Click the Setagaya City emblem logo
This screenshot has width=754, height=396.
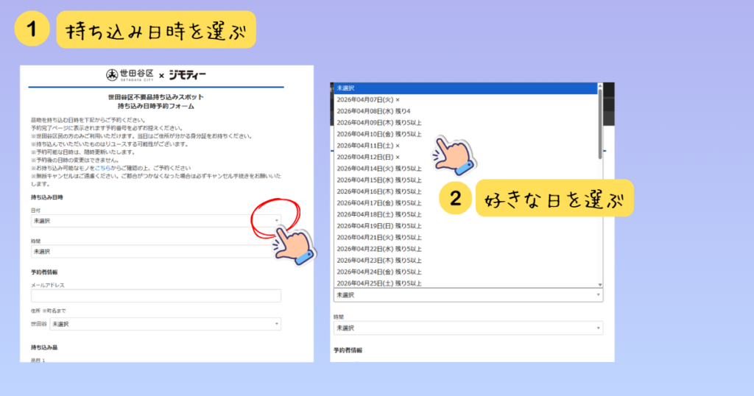coord(113,75)
